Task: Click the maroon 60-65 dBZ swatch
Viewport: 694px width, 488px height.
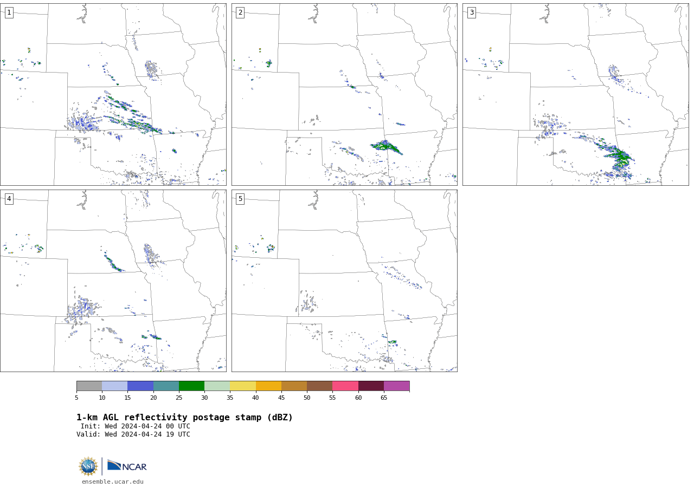Action: [x=371, y=386]
